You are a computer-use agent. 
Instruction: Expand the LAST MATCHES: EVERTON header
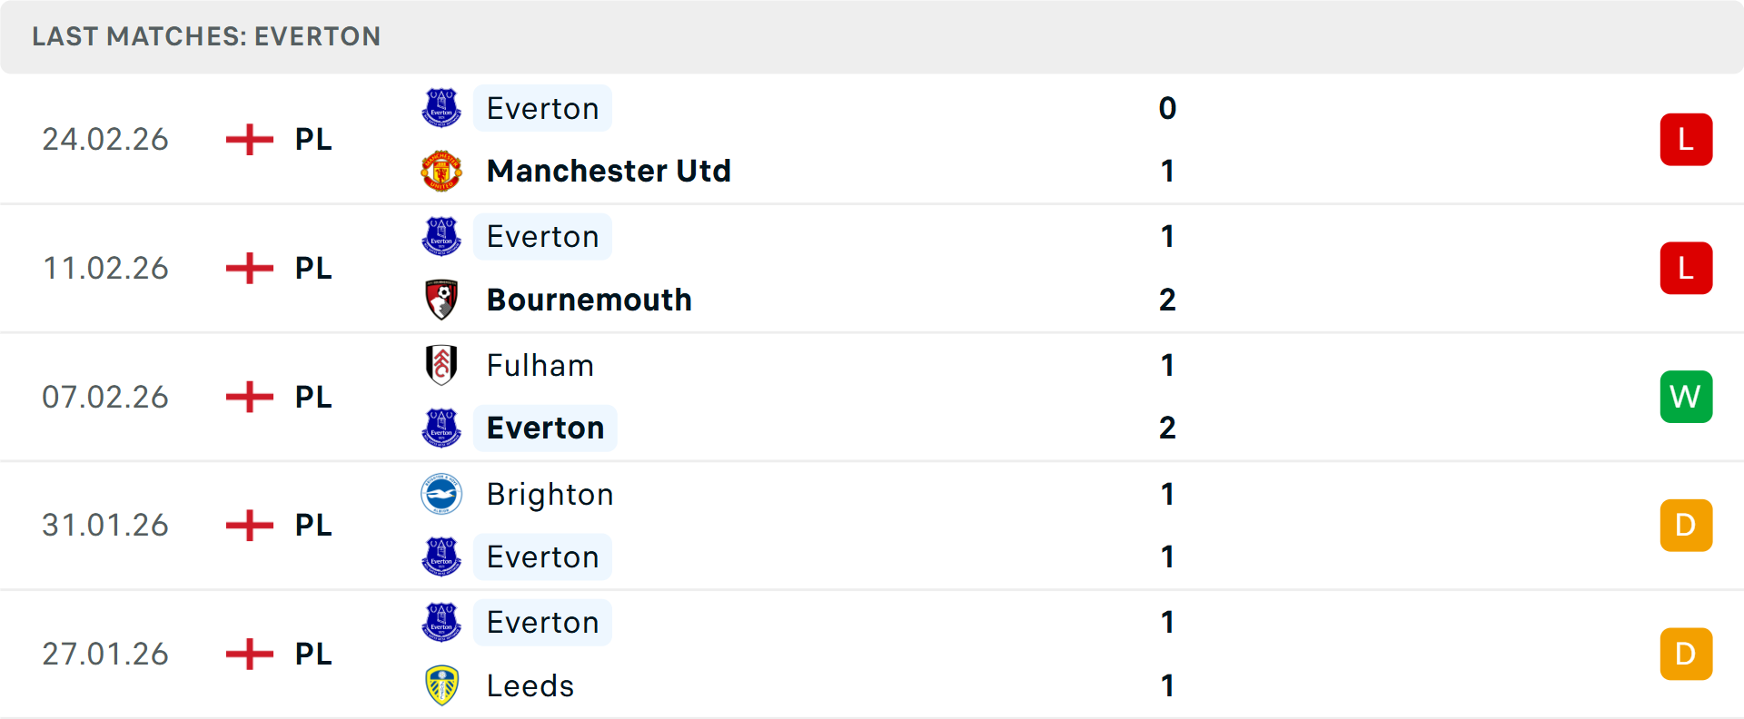click(x=206, y=36)
